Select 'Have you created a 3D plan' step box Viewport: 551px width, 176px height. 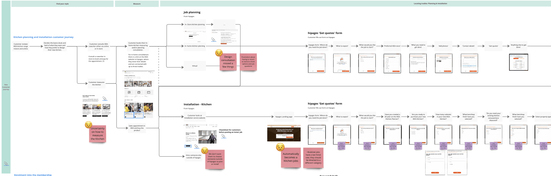coord(392,117)
